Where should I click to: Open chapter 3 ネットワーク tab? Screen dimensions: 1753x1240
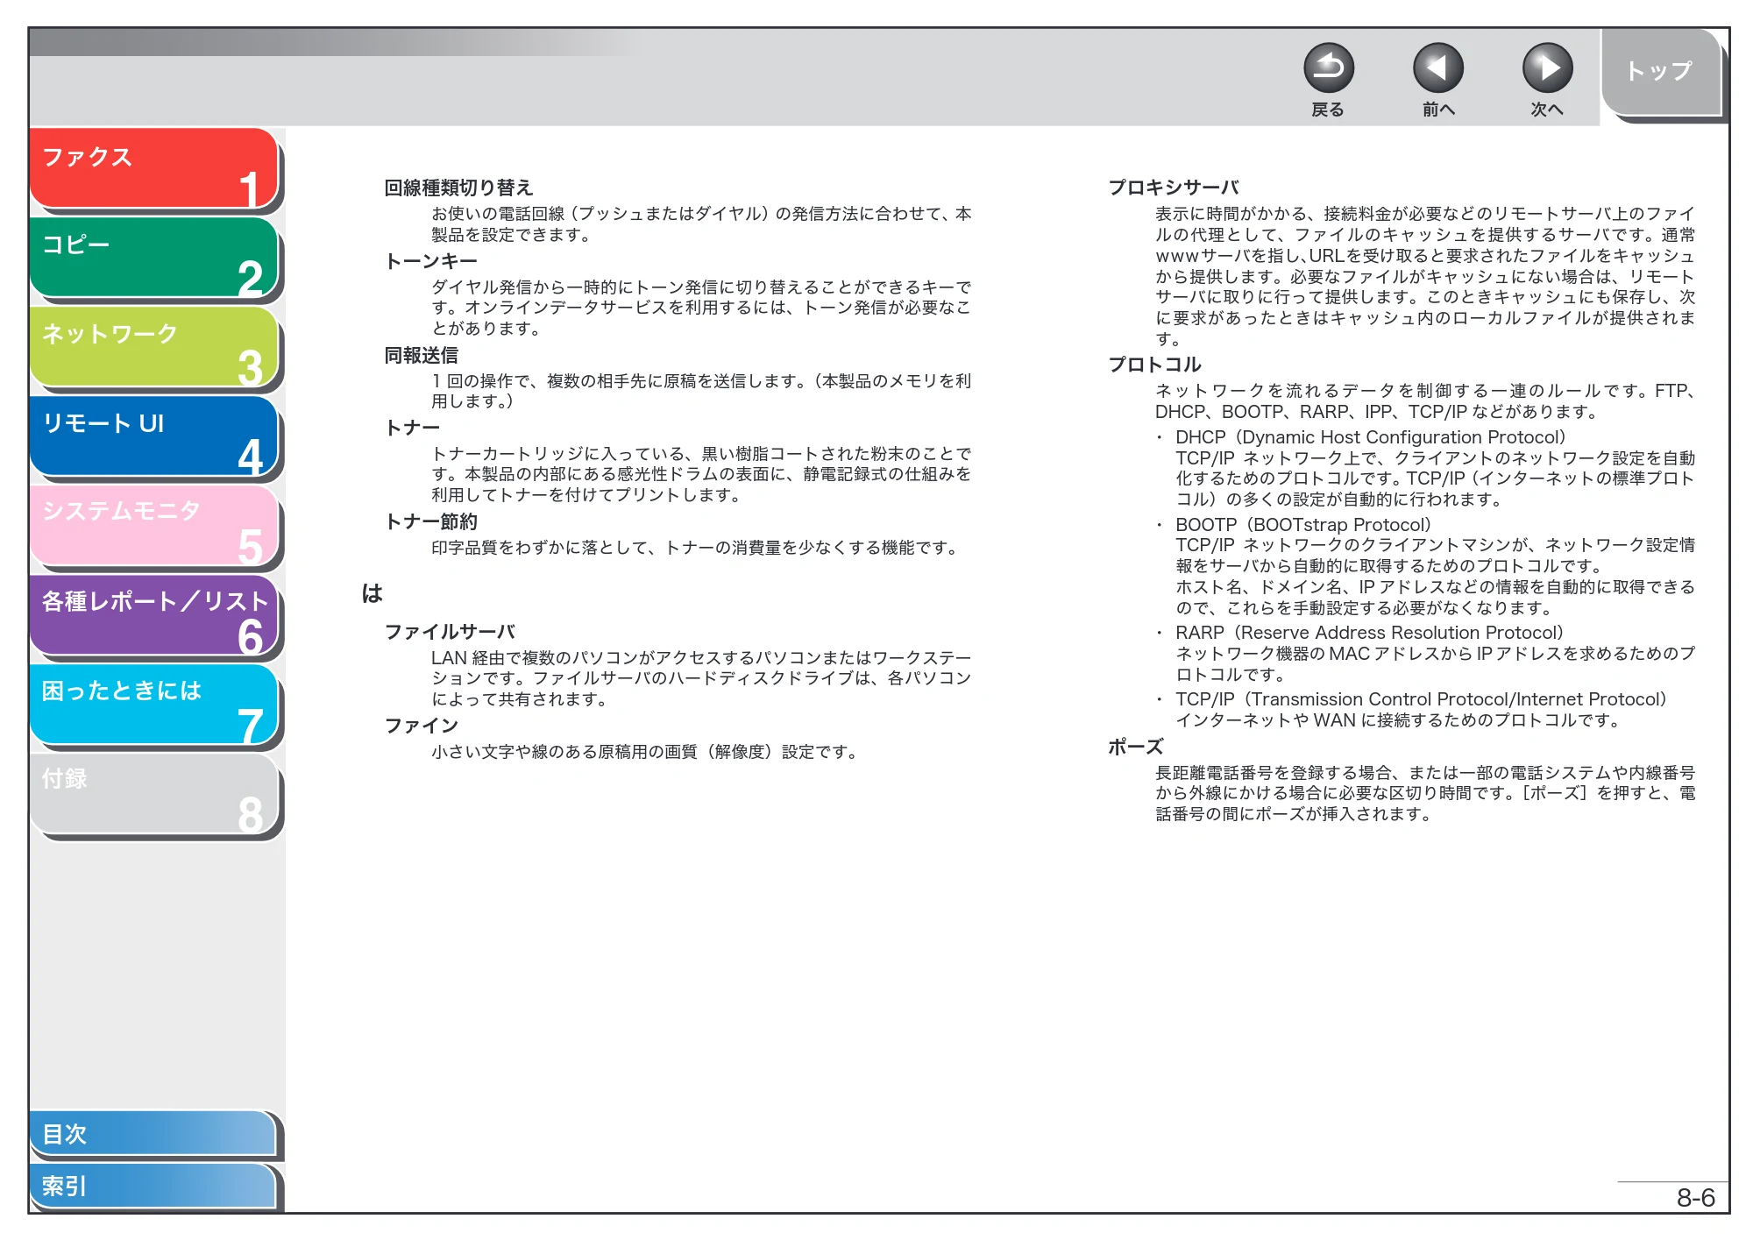[x=153, y=347]
